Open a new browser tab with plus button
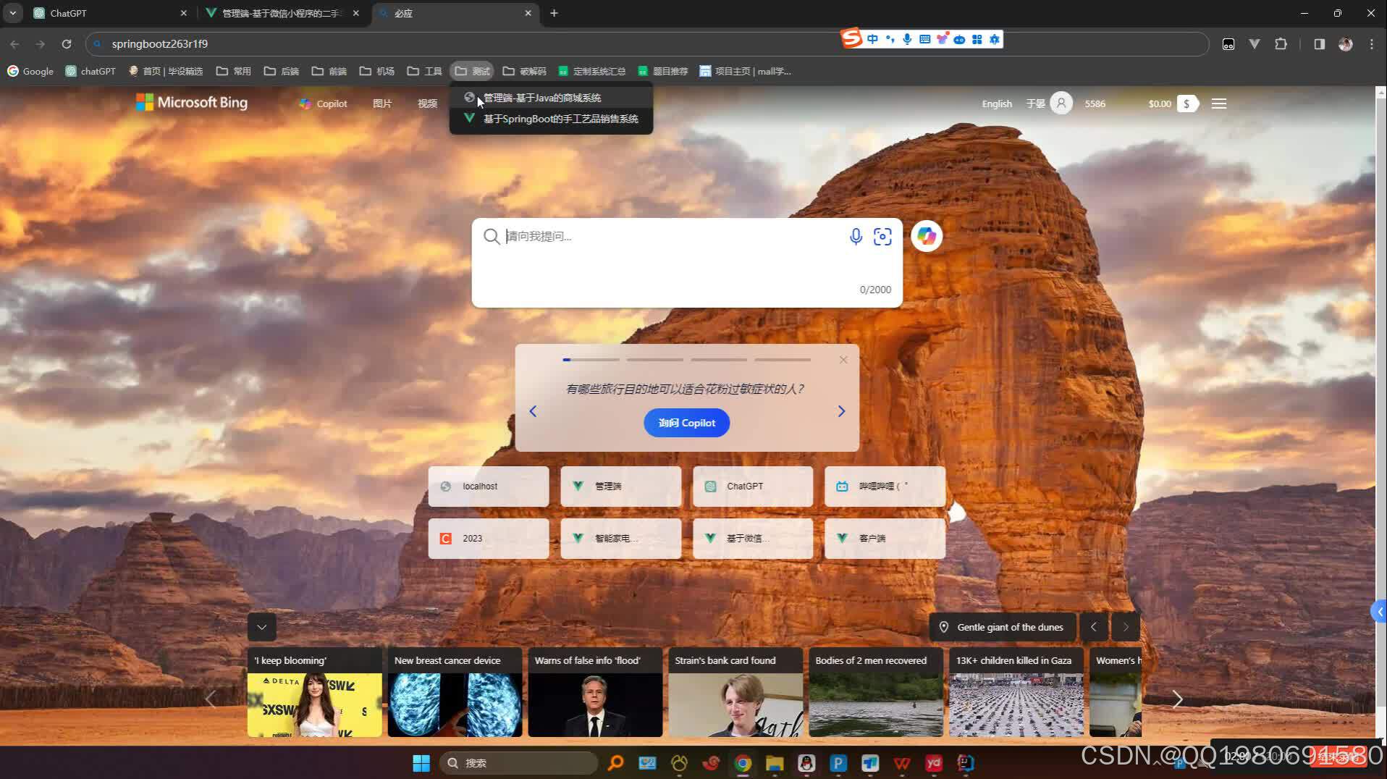 coord(554,13)
